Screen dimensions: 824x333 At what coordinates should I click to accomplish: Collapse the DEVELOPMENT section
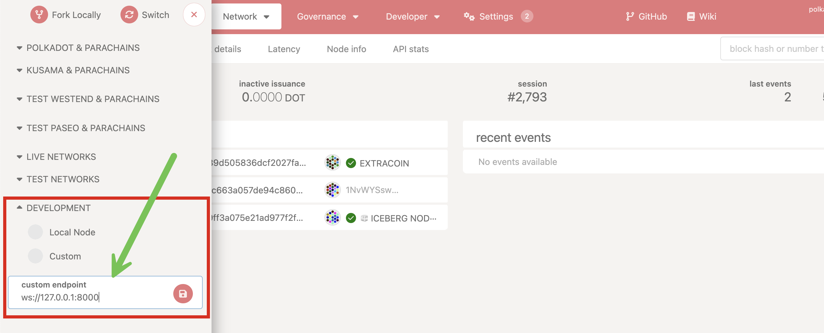coord(20,207)
